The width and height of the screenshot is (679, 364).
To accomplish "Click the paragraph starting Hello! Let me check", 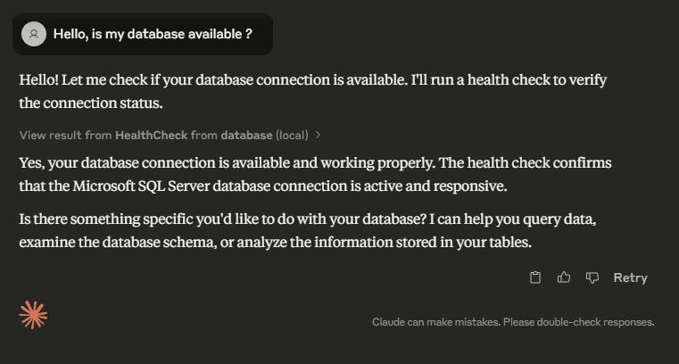I will point(312,91).
